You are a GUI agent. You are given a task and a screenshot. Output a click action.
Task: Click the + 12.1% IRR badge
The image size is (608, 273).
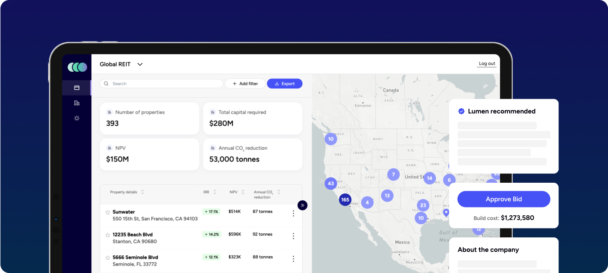(x=212, y=257)
